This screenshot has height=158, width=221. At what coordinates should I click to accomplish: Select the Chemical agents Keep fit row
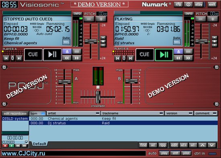pos(123,119)
